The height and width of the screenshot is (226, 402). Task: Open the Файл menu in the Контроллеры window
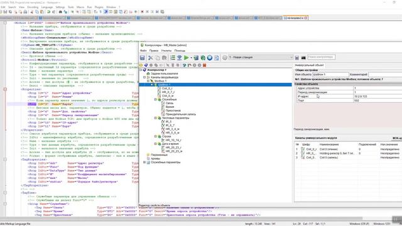click(x=143, y=51)
